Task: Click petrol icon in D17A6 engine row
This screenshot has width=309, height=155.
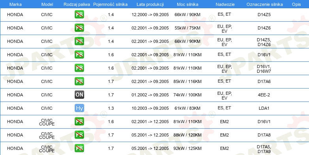Action: click(79, 81)
